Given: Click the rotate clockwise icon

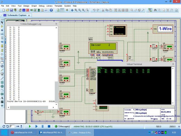Looking at the screenshot, I should point(4,127).
